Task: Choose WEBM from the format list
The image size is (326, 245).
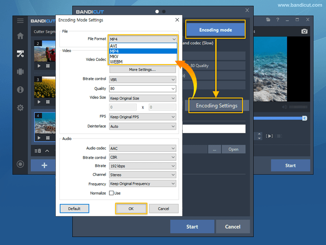Action: pos(143,61)
